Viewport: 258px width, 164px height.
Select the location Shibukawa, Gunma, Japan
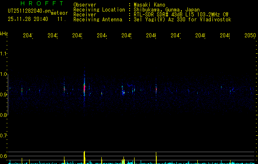tap(167, 10)
